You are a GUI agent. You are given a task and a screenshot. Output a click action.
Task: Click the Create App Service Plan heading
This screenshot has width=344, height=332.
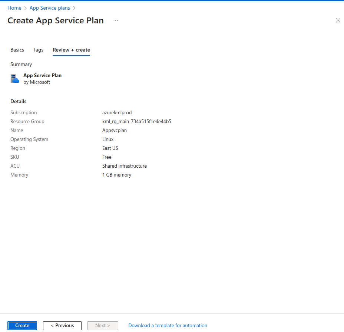(56, 21)
